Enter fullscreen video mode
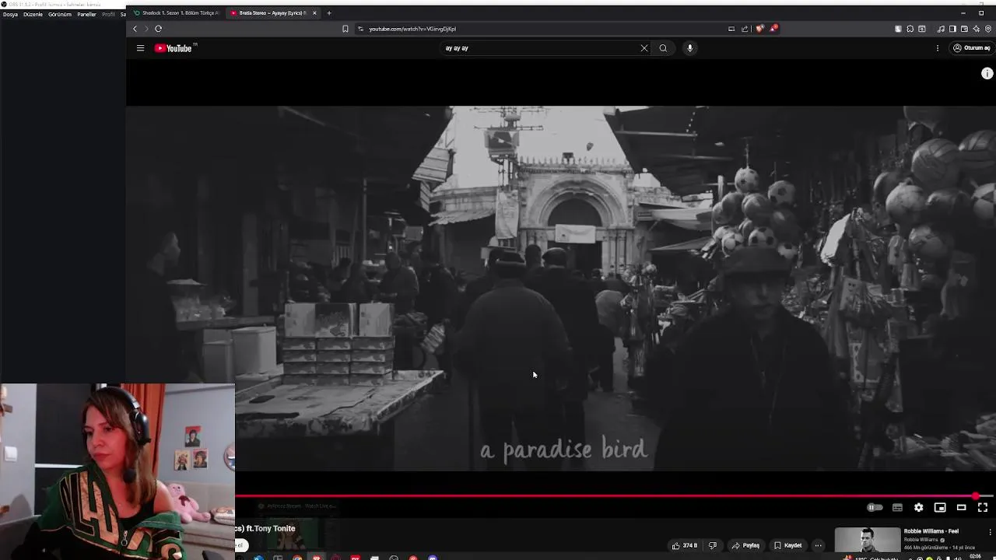This screenshot has width=996, height=560. (983, 507)
